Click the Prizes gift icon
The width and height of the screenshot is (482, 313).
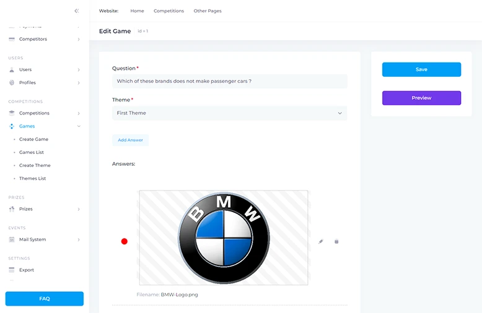point(12,209)
